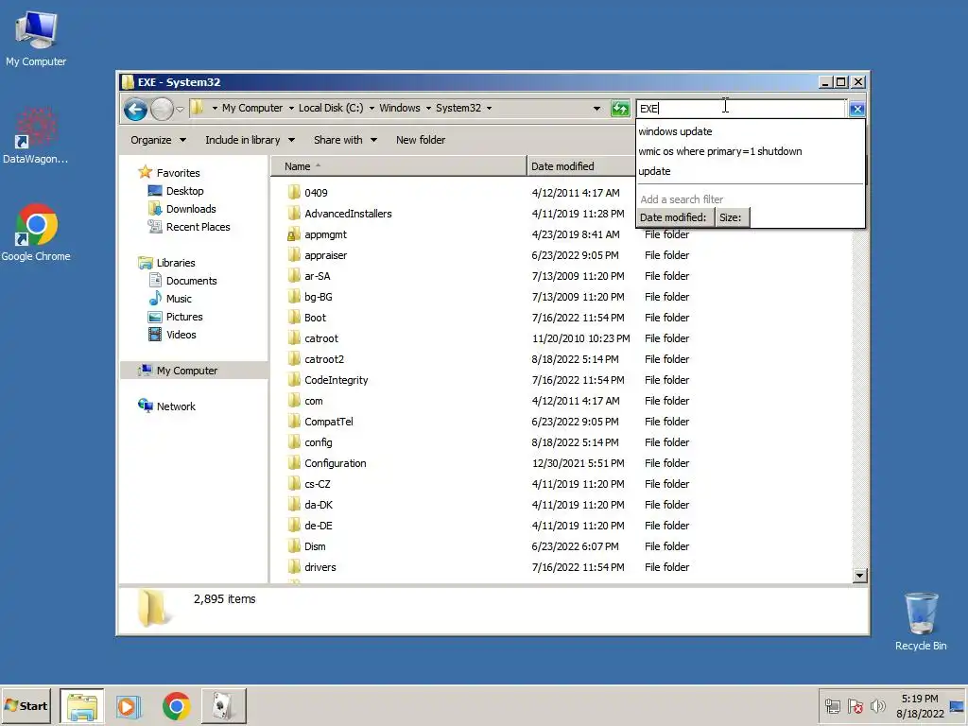Select the catroot2 folder icon
Screen dimensions: 968x726
click(x=294, y=358)
